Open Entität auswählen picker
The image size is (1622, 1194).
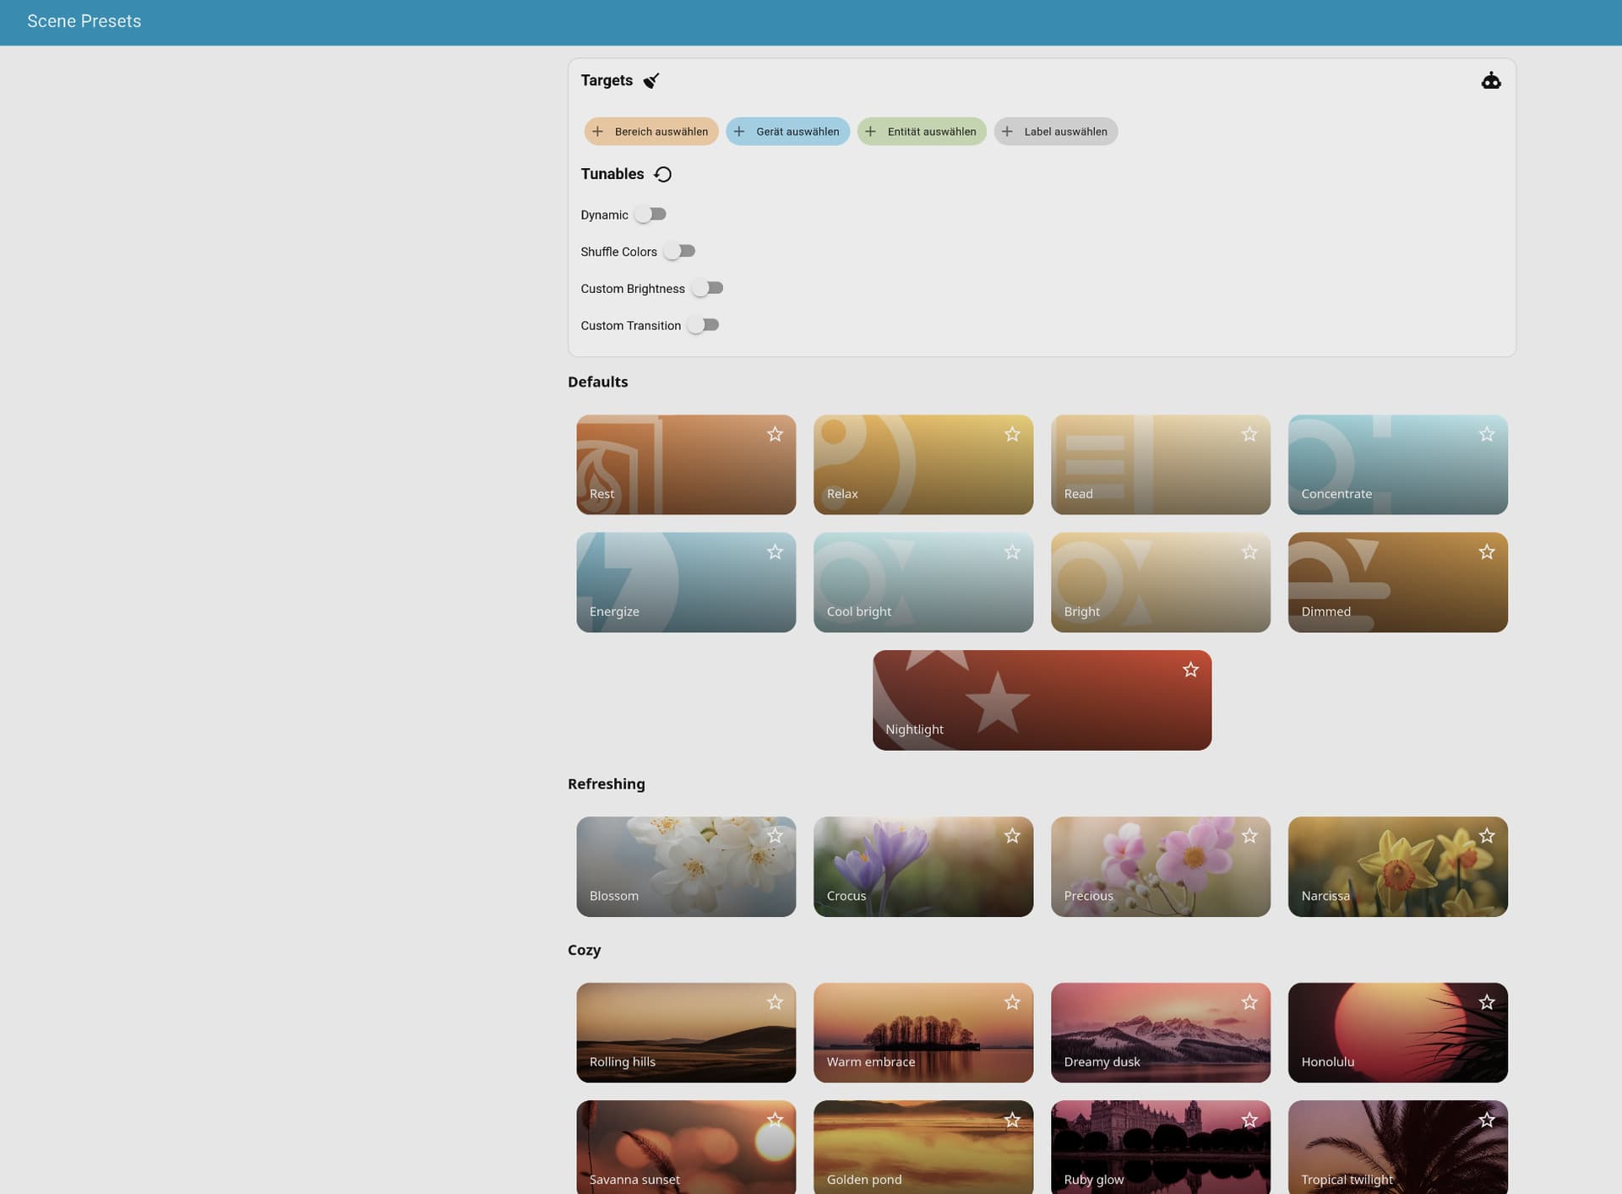[x=921, y=132]
